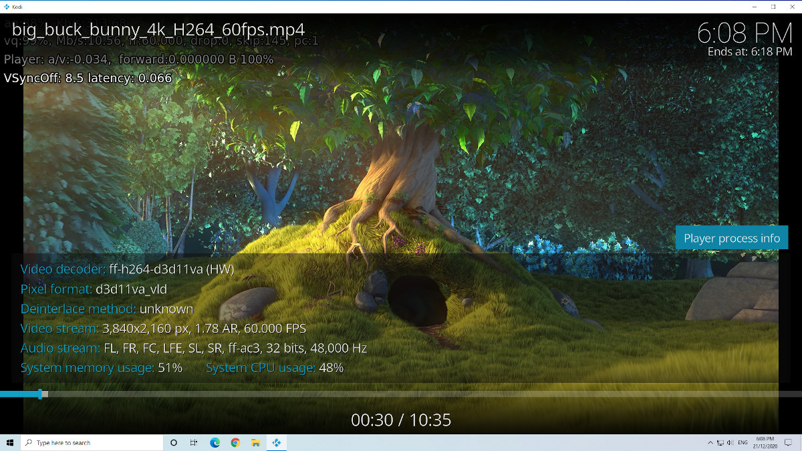This screenshot has width=802, height=451.
Task: Click 'System memory usage: 51%' text
Action: (102, 367)
